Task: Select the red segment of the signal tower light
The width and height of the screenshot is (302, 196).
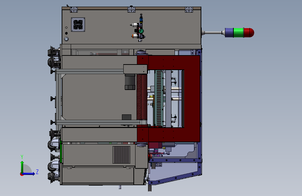Action: [x=249, y=32]
